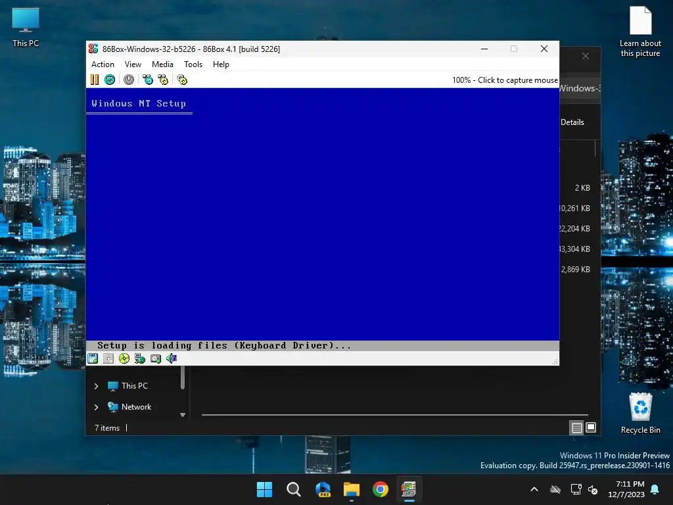673x505 pixels.
Task: Open 86Box settings from the toolbar
Action: 182,80
